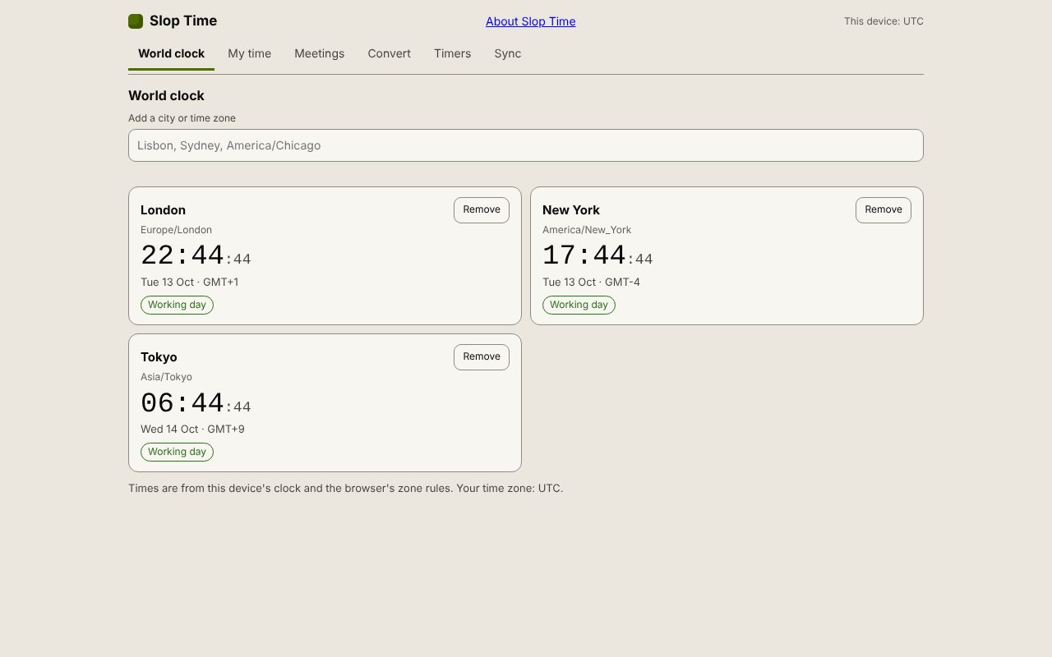This screenshot has height=657, width=1052.
Task: Click the Europe/London zone label
Action: (176, 230)
